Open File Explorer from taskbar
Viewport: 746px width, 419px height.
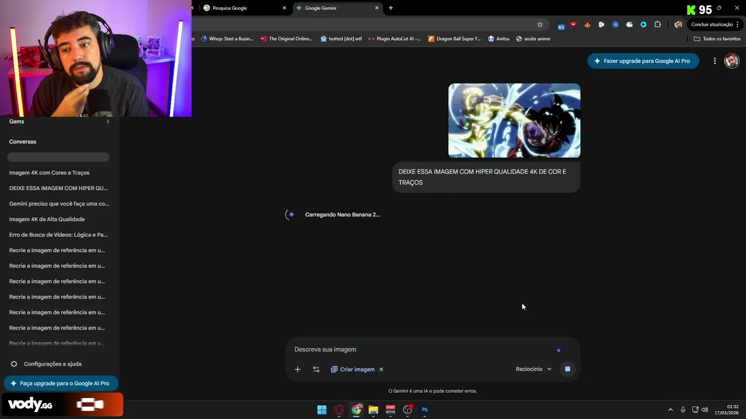[373, 410]
